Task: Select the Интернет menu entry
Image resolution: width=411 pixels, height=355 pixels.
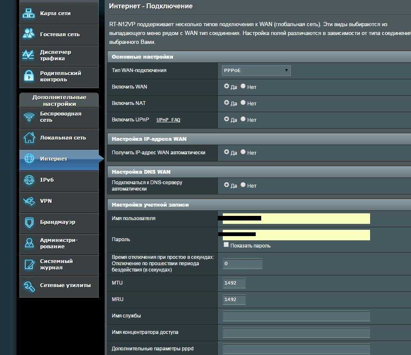Action: coord(59,159)
